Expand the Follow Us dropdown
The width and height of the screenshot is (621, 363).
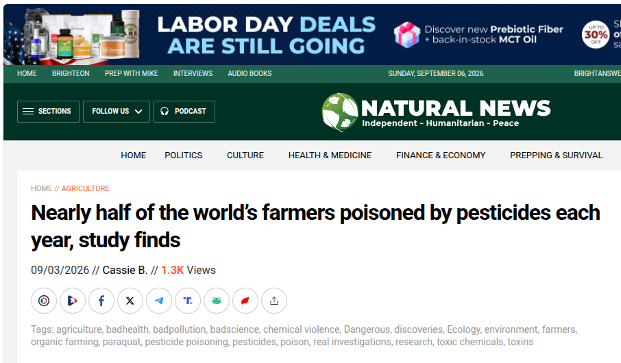[117, 111]
